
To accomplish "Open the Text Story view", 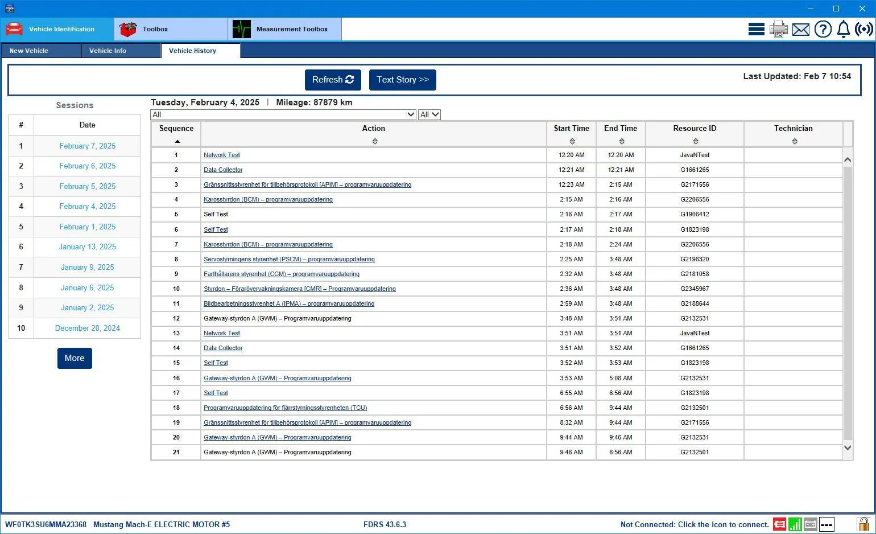I will point(403,80).
